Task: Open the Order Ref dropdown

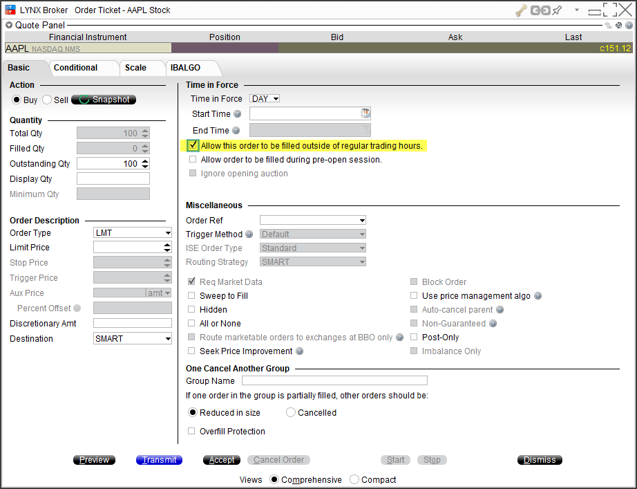Action: coord(313,221)
